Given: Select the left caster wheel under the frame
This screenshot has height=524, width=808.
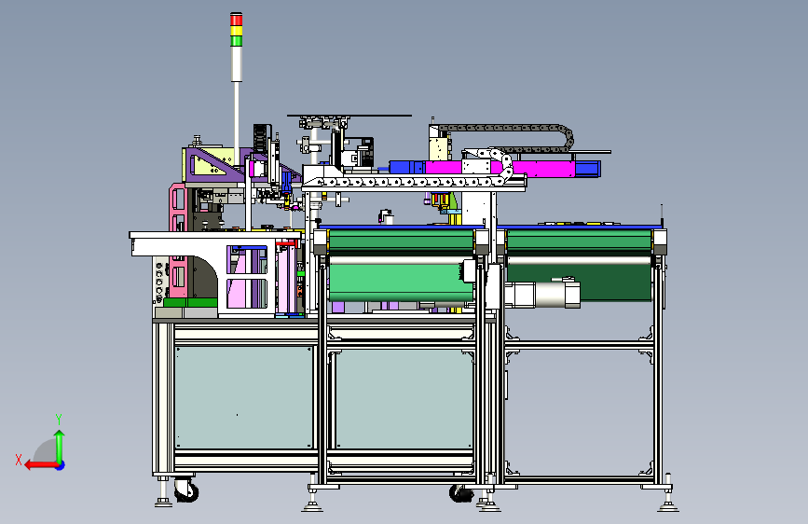Looking at the screenshot, I should coord(186,490).
